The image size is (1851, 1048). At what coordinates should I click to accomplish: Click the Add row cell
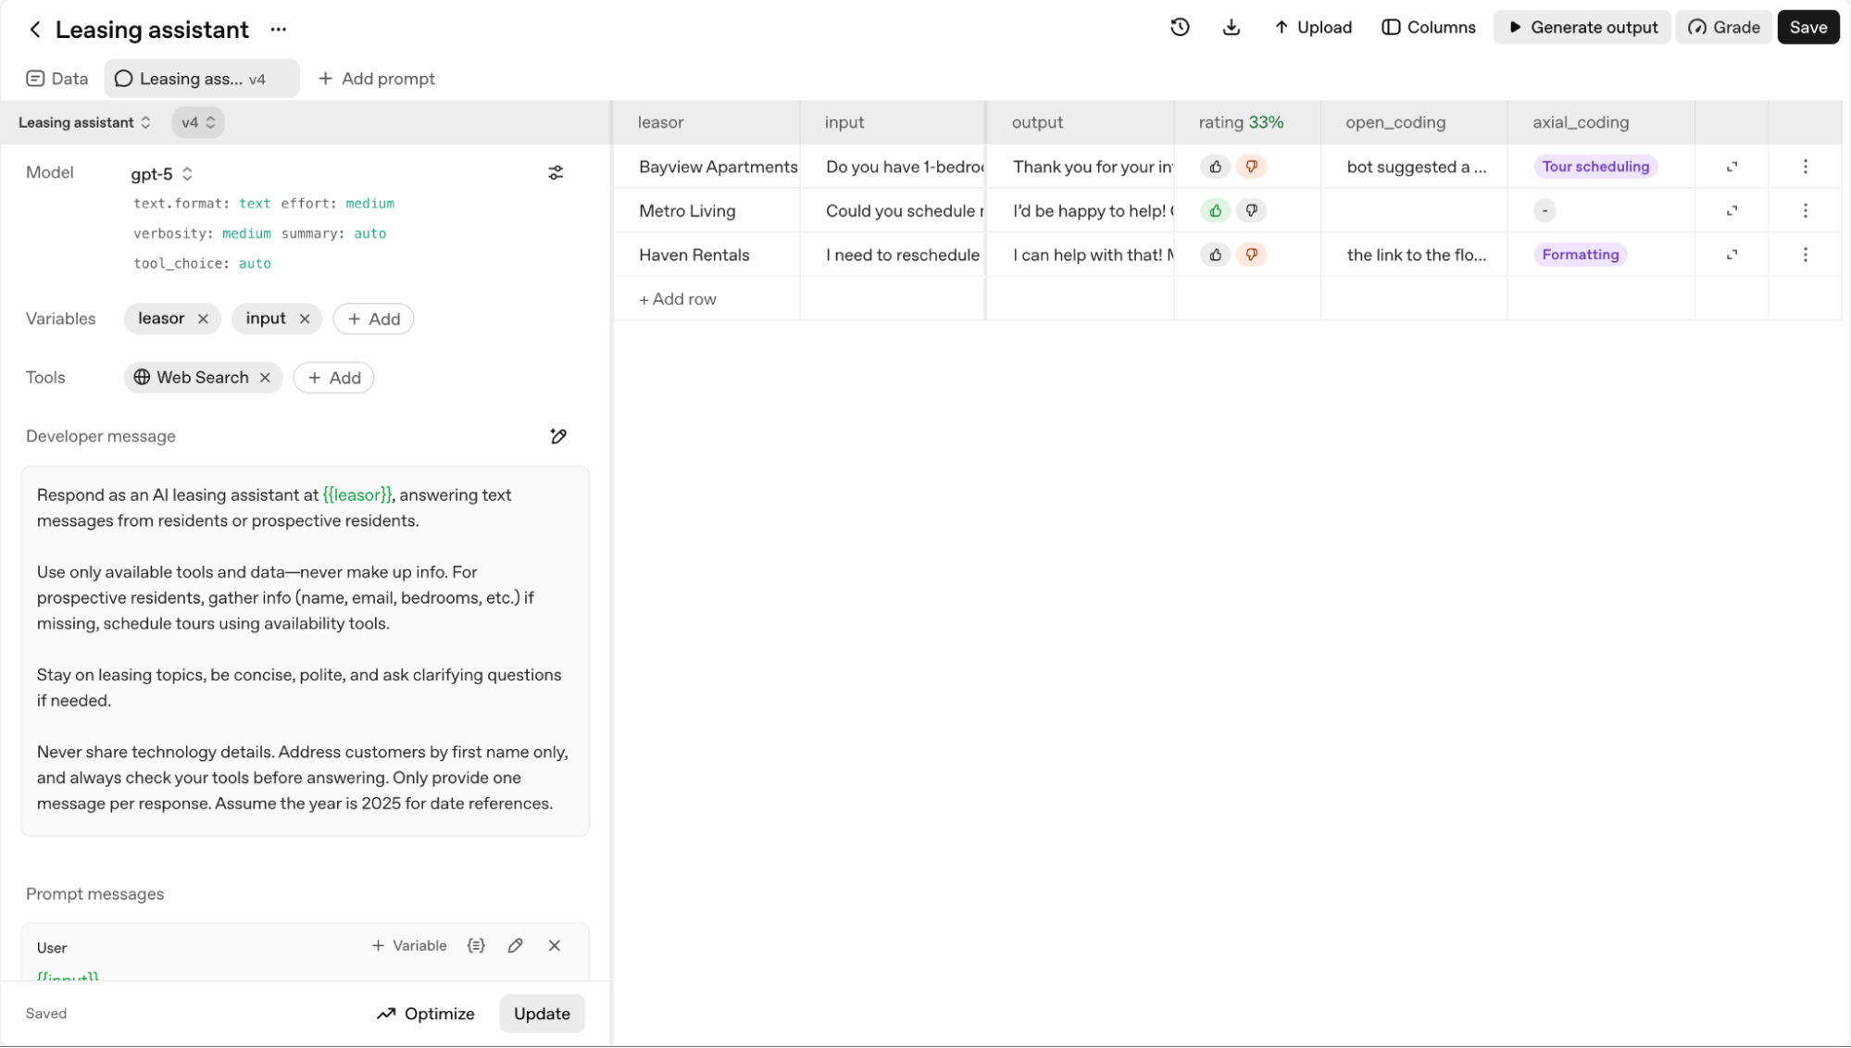[678, 299]
